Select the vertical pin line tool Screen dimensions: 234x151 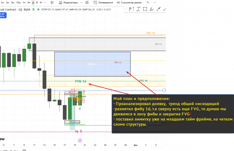tap(133, 9)
